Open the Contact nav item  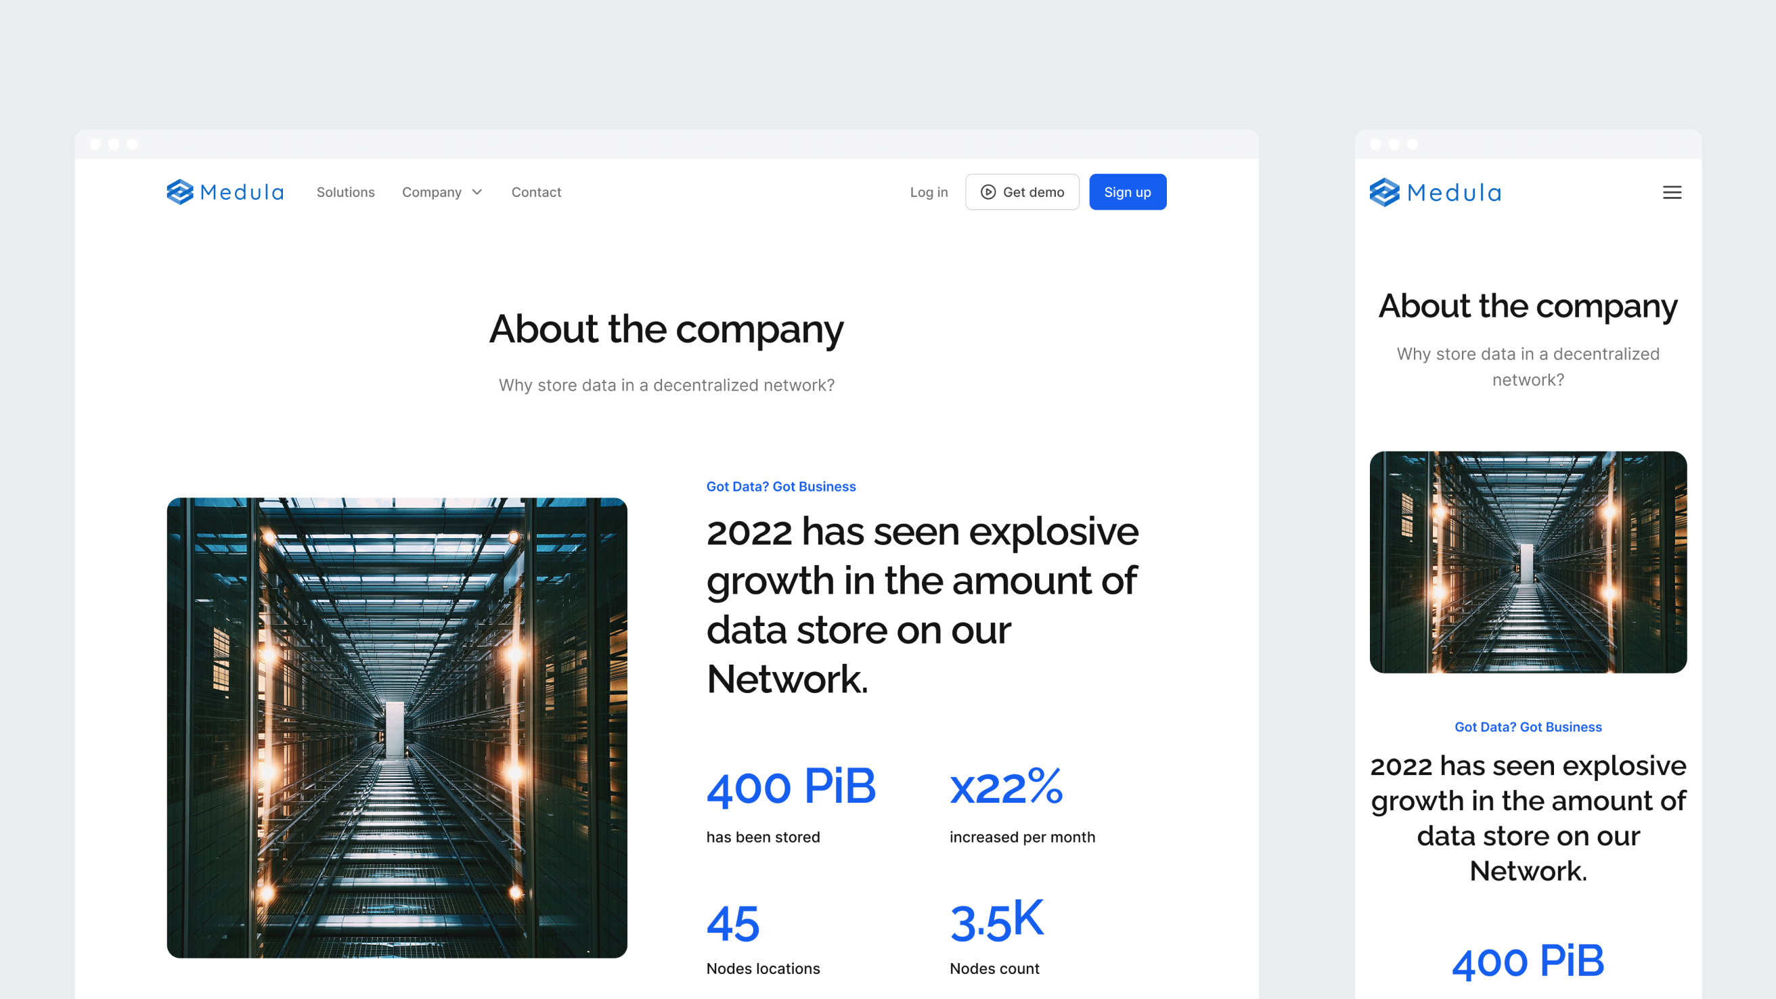(x=535, y=192)
